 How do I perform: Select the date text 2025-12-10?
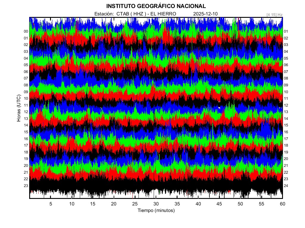point(206,14)
